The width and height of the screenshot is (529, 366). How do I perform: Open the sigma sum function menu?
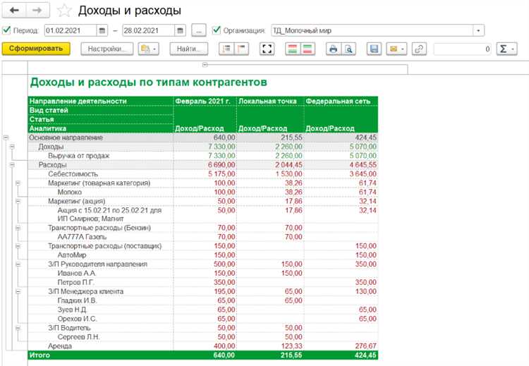[x=506, y=49]
